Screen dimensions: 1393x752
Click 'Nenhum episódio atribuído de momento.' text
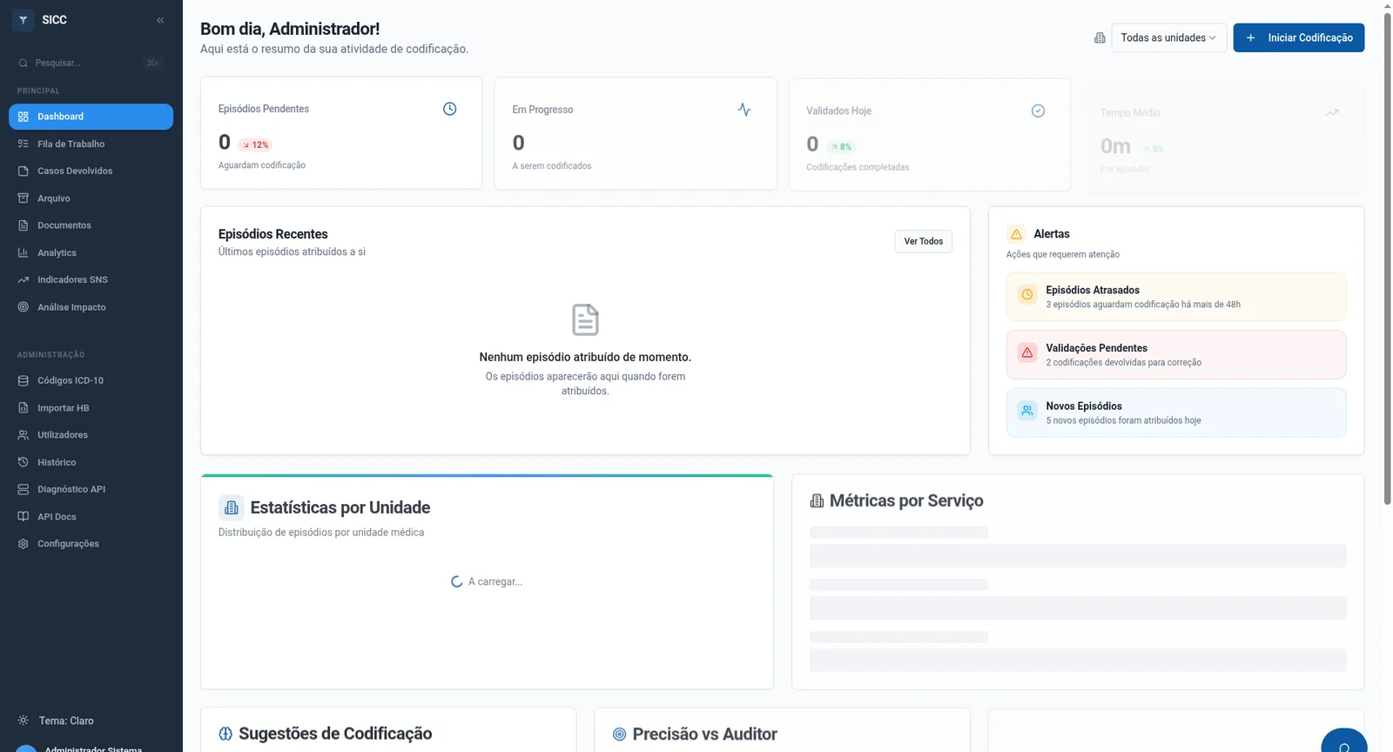585,357
